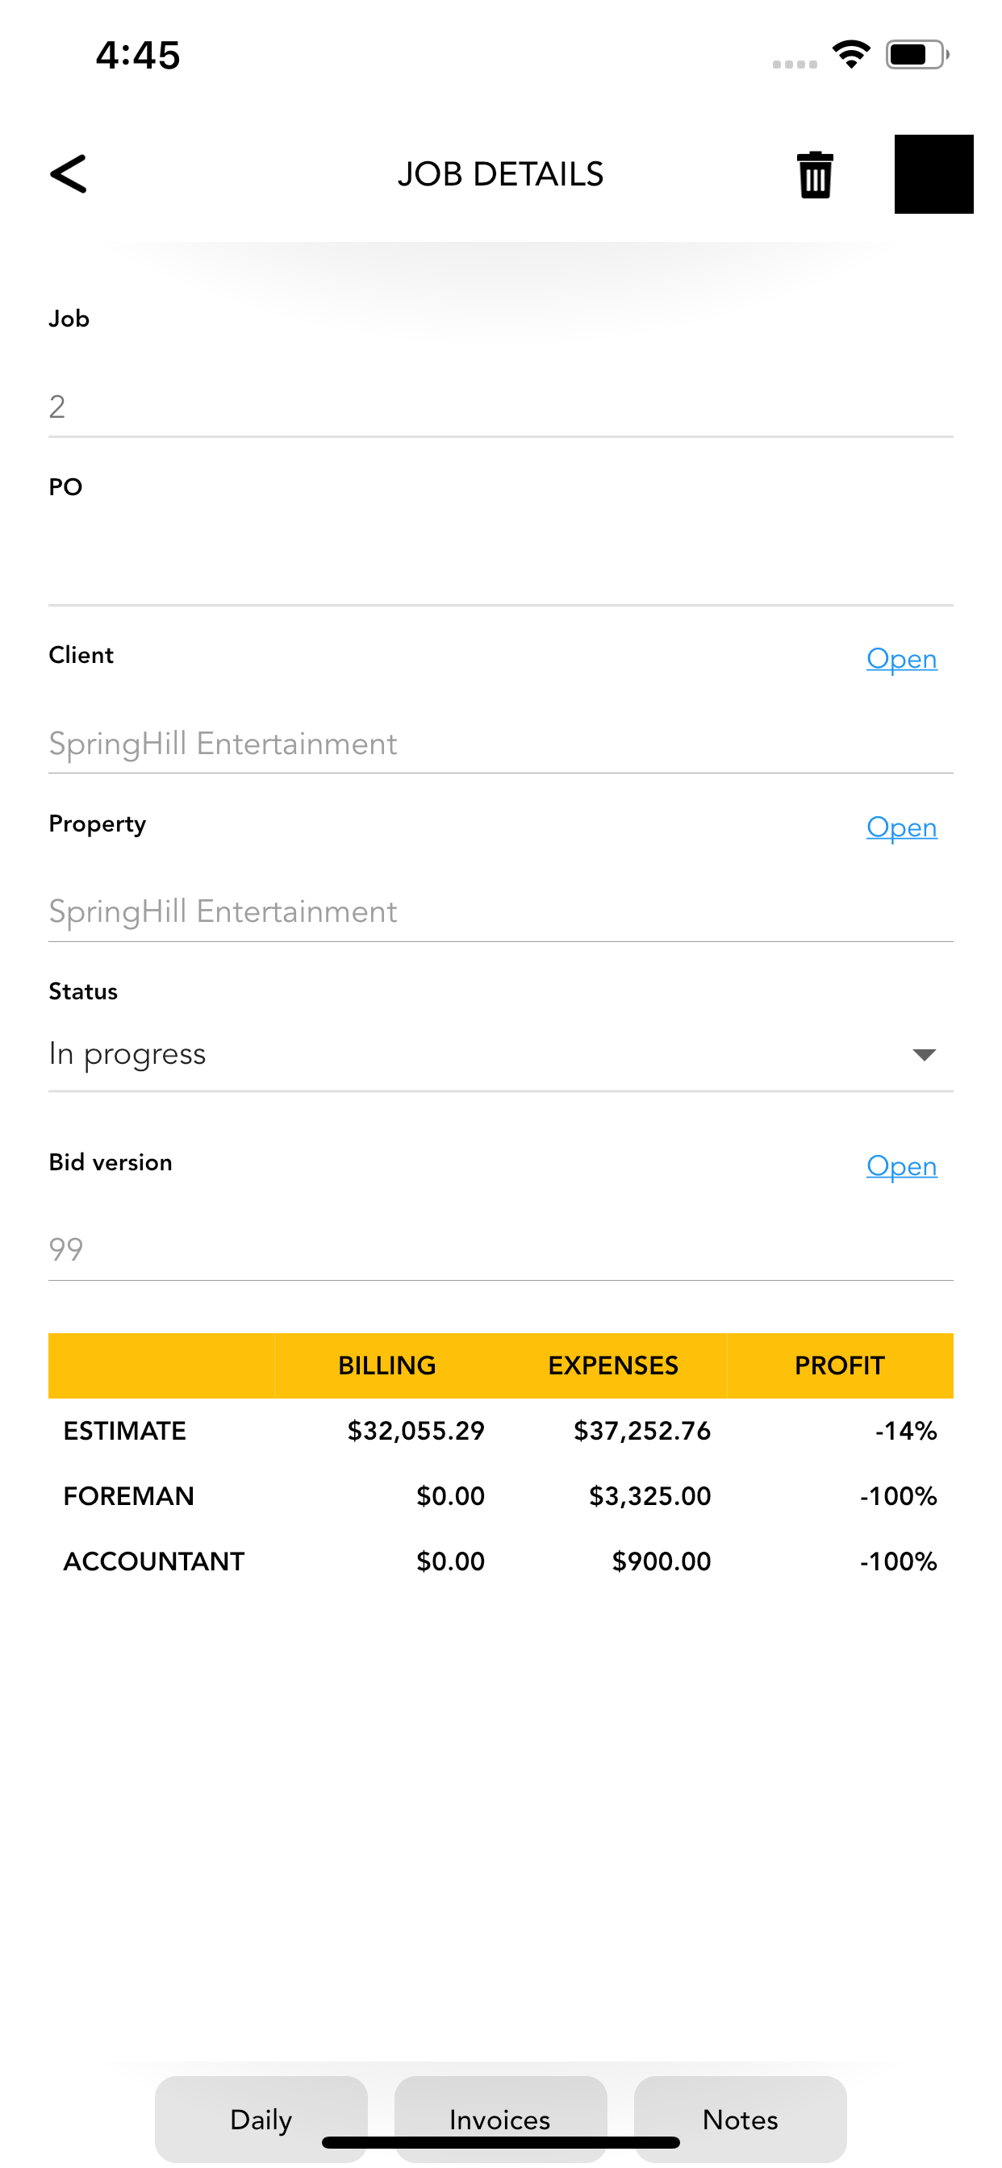Select the FOREMAN row in the table
1002x2168 pixels.
coord(500,1495)
